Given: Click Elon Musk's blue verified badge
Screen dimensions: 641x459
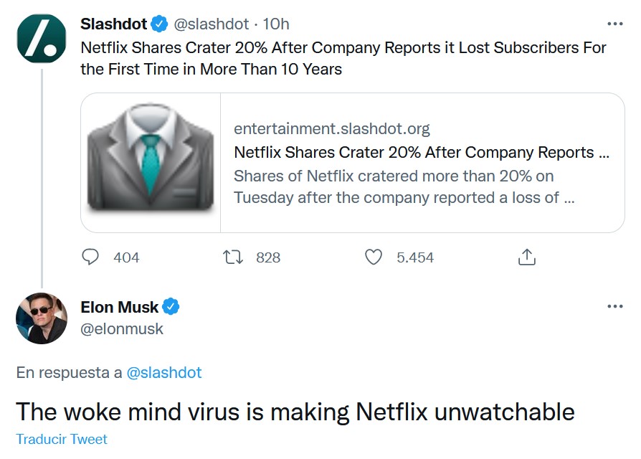Looking at the screenshot, I should coord(171,306).
